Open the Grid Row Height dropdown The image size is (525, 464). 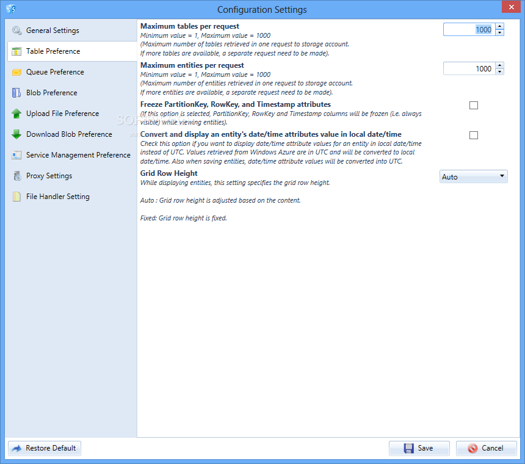point(474,177)
